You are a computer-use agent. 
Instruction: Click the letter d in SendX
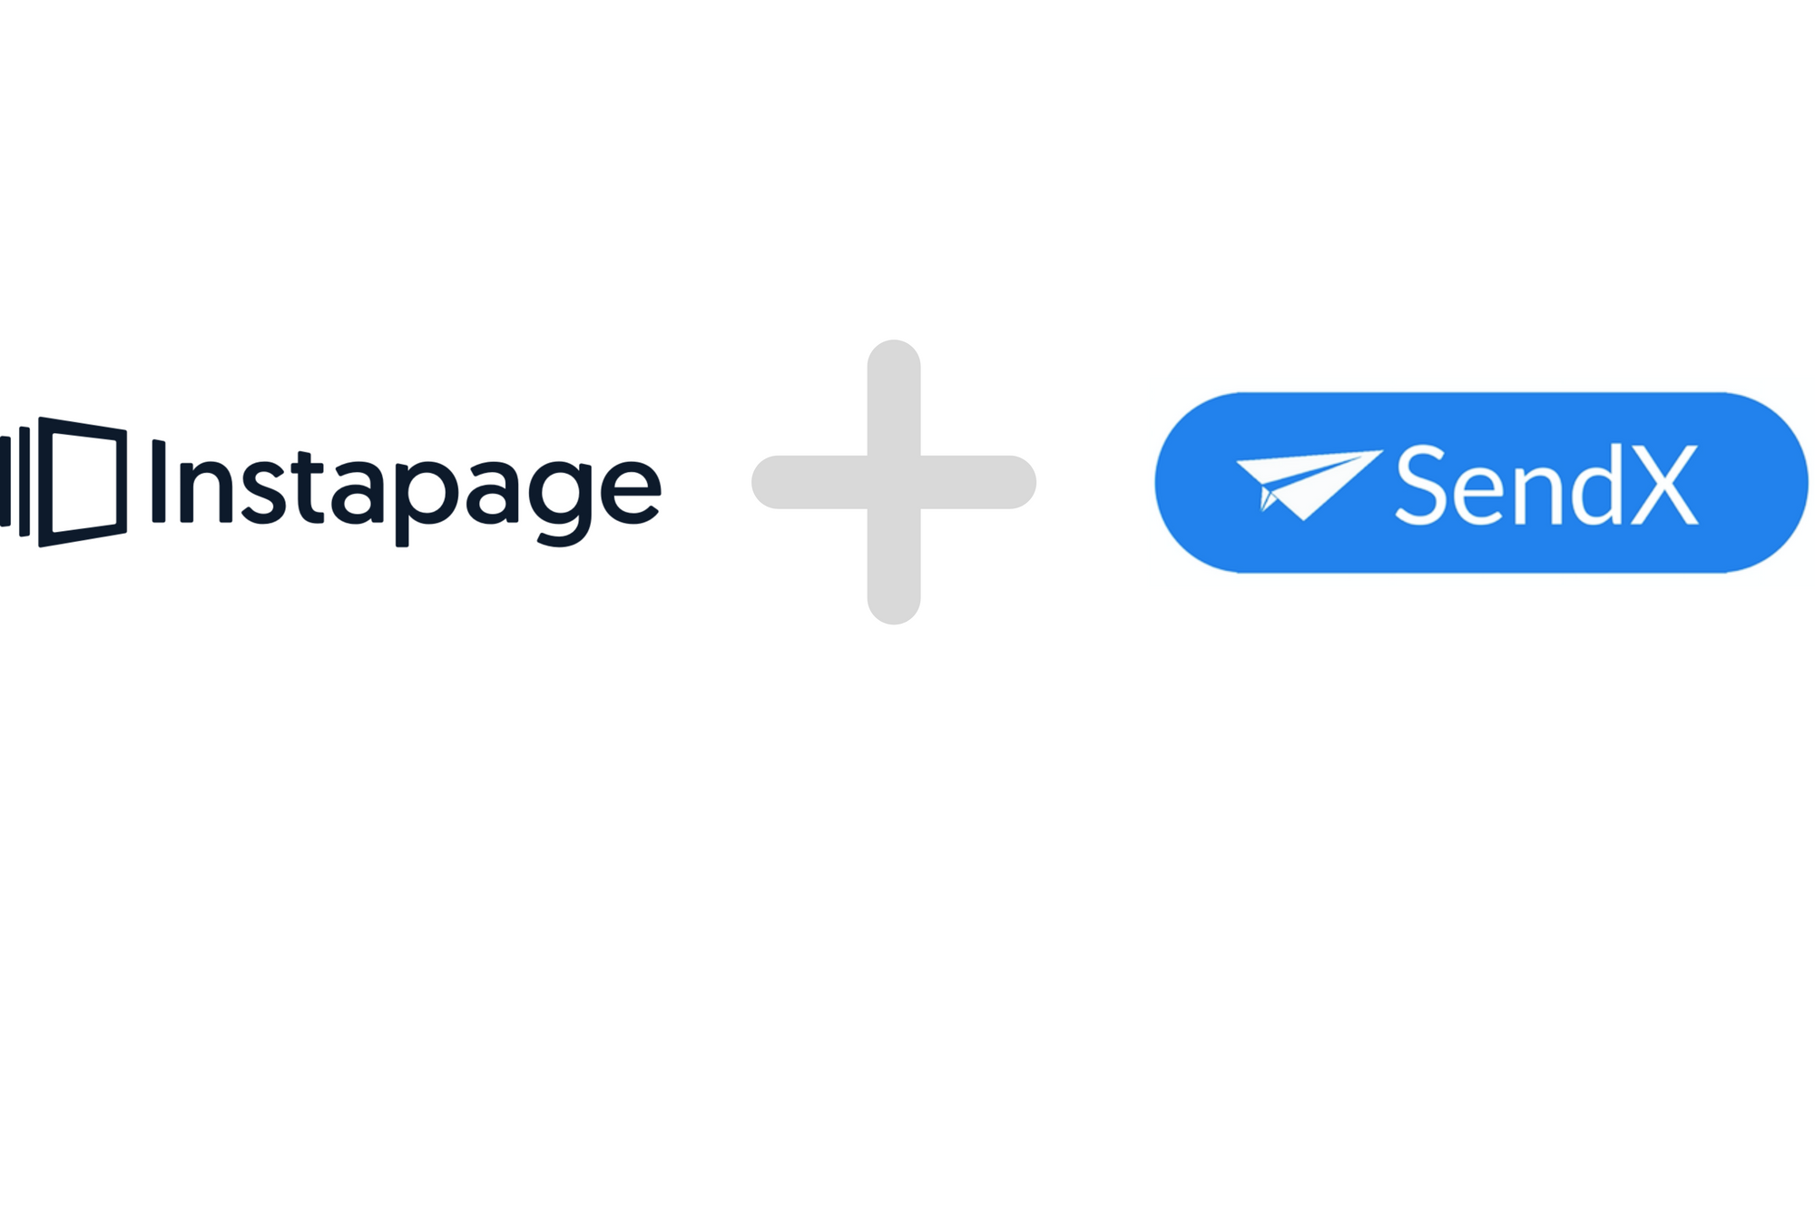[x=1595, y=486]
